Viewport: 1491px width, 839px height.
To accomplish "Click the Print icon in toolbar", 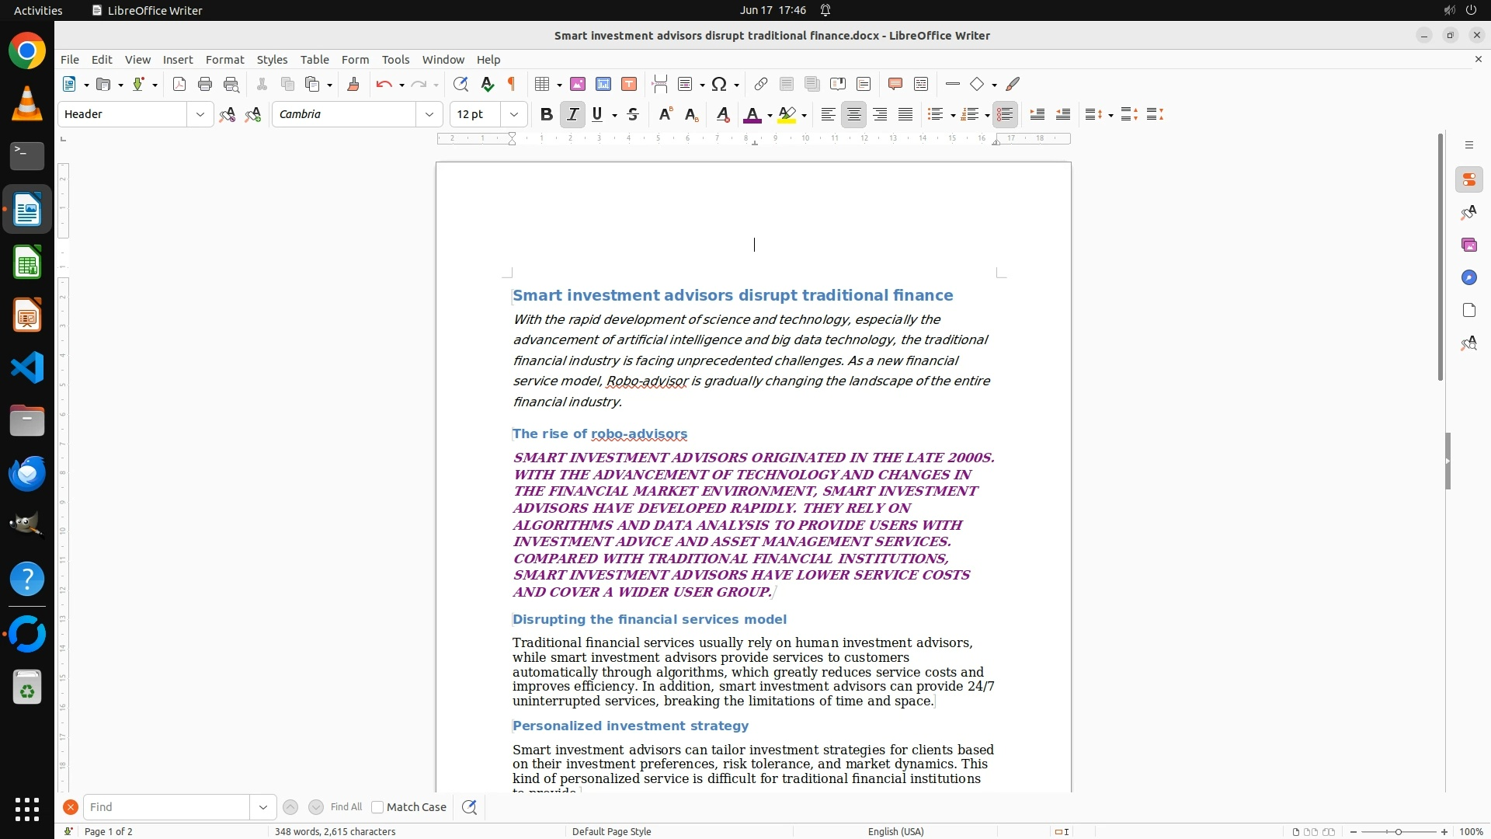I will coord(205,84).
